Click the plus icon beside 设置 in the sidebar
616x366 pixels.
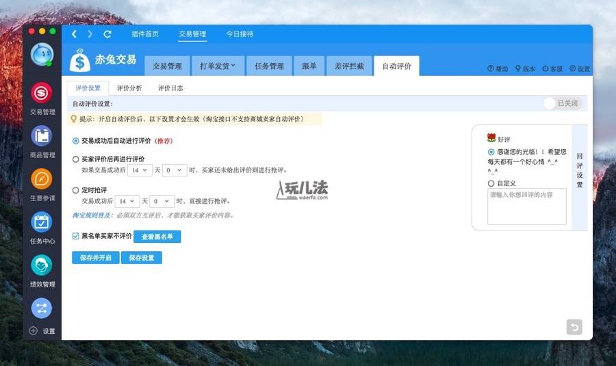pyautogui.click(x=34, y=330)
